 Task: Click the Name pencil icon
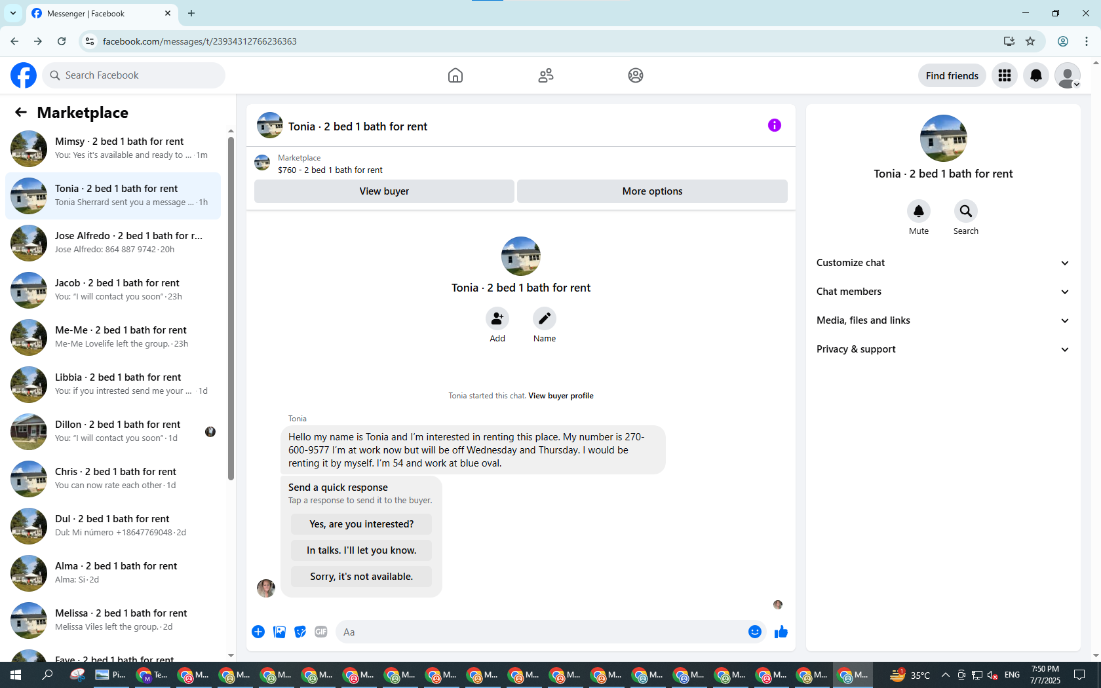point(545,318)
